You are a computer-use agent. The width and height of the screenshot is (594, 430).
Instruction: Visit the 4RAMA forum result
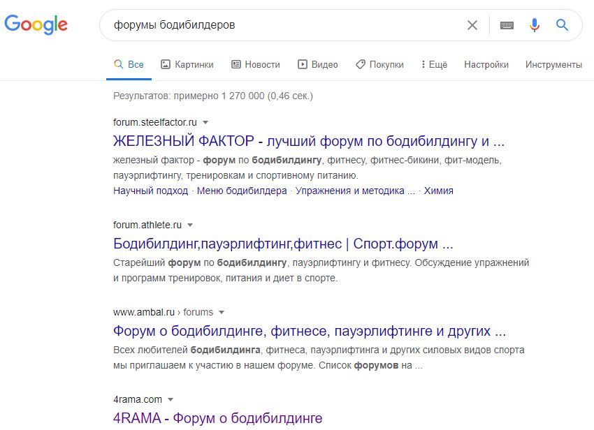[217, 419]
